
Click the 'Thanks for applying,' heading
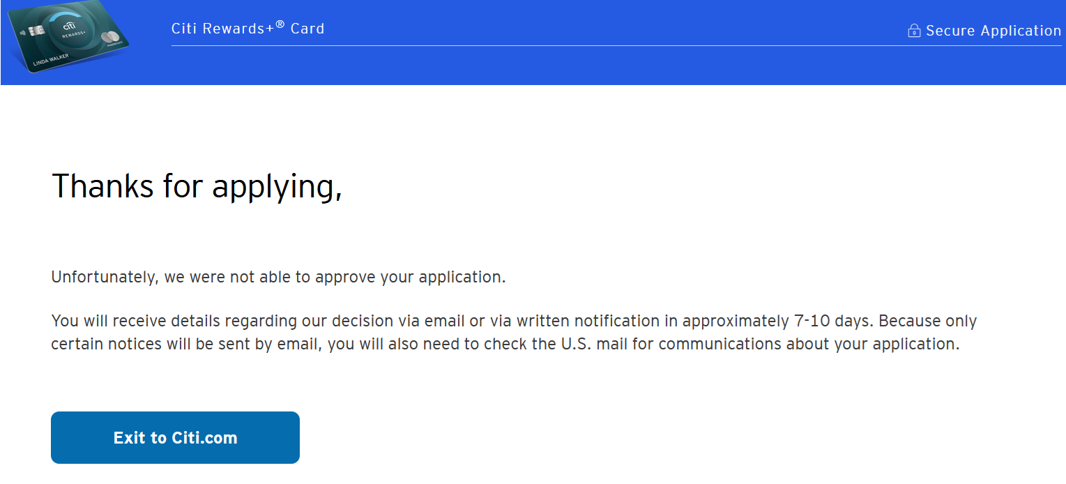point(197,186)
